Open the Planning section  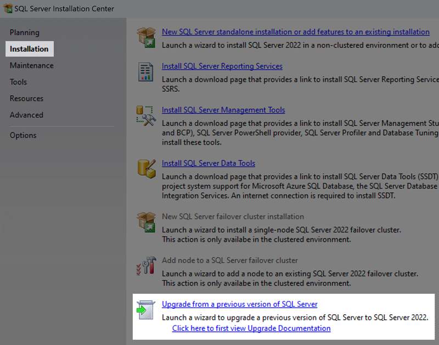coord(25,32)
